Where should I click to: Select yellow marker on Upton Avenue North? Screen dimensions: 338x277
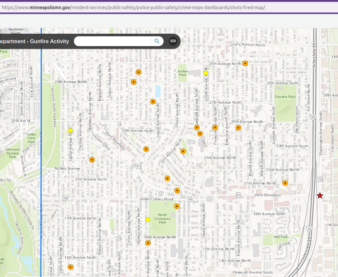click(70, 130)
